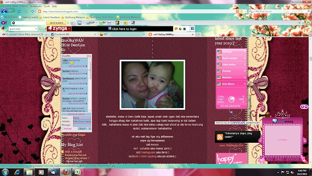This screenshot has height=176, width=312.
Task: Expand the Zynga logo dropdown arrow
Action: 69,29
